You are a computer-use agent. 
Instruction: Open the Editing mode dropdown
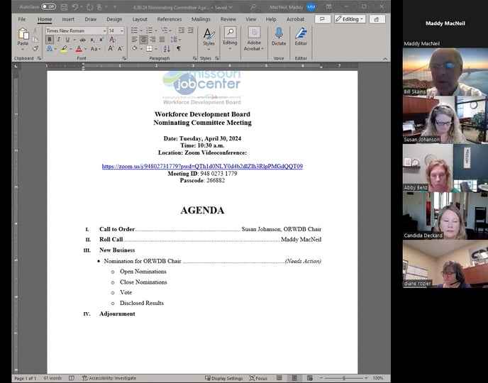[350, 19]
